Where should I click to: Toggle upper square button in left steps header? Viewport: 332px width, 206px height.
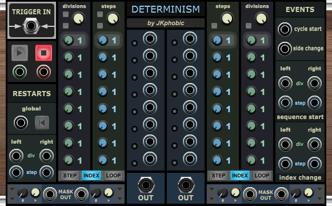pyautogui.click(x=100, y=14)
